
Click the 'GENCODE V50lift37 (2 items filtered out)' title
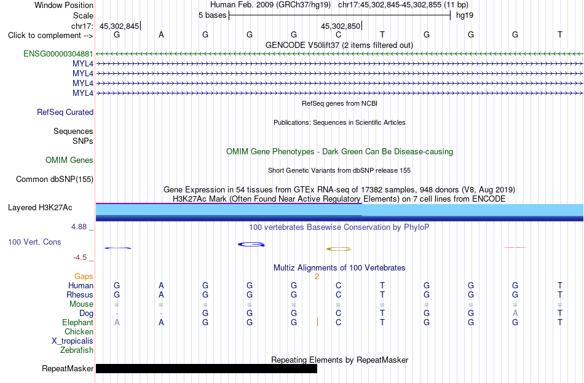[x=339, y=45]
